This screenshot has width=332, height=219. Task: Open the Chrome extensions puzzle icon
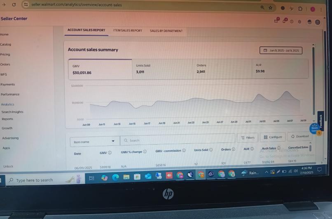coord(300,9)
